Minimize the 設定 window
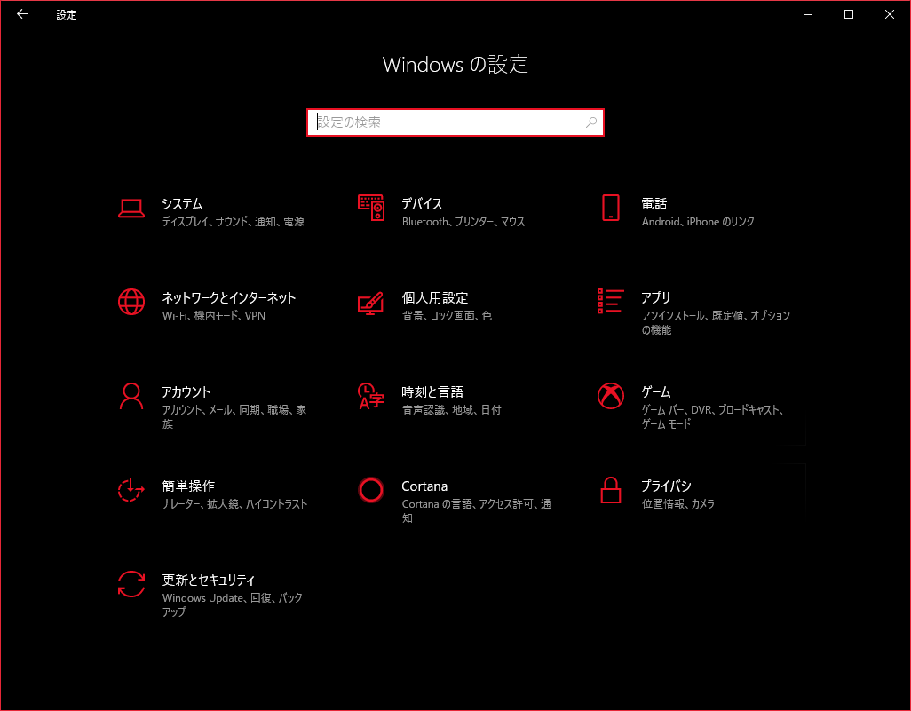 [x=808, y=14]
